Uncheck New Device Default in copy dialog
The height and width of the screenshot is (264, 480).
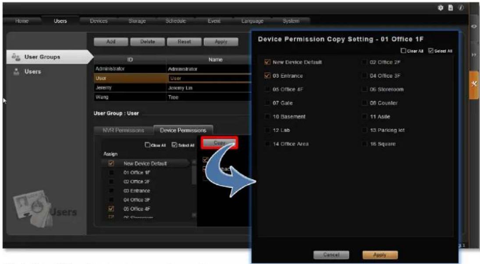267,62
